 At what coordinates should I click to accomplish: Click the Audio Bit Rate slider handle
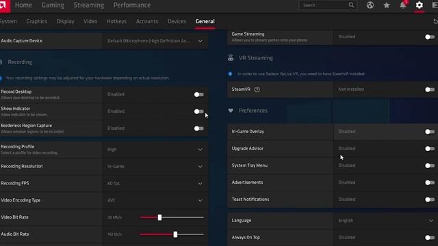pyautogui.click(x=175, y=234)
